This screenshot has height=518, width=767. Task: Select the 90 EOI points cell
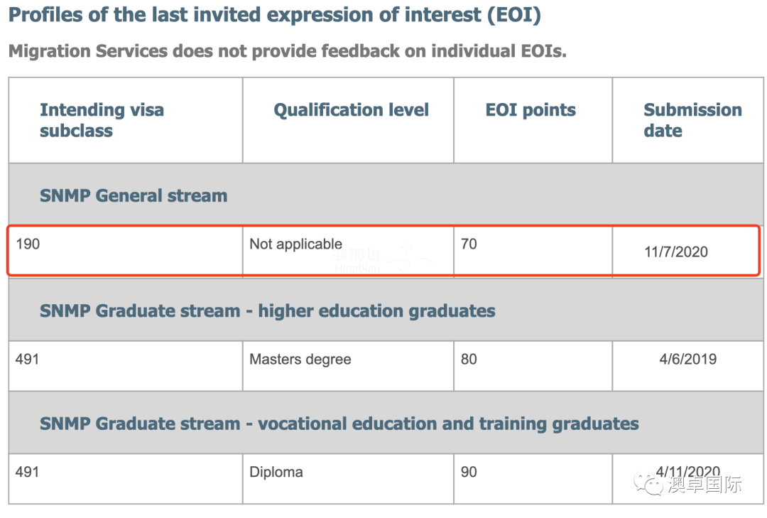(x=533, y=479)
